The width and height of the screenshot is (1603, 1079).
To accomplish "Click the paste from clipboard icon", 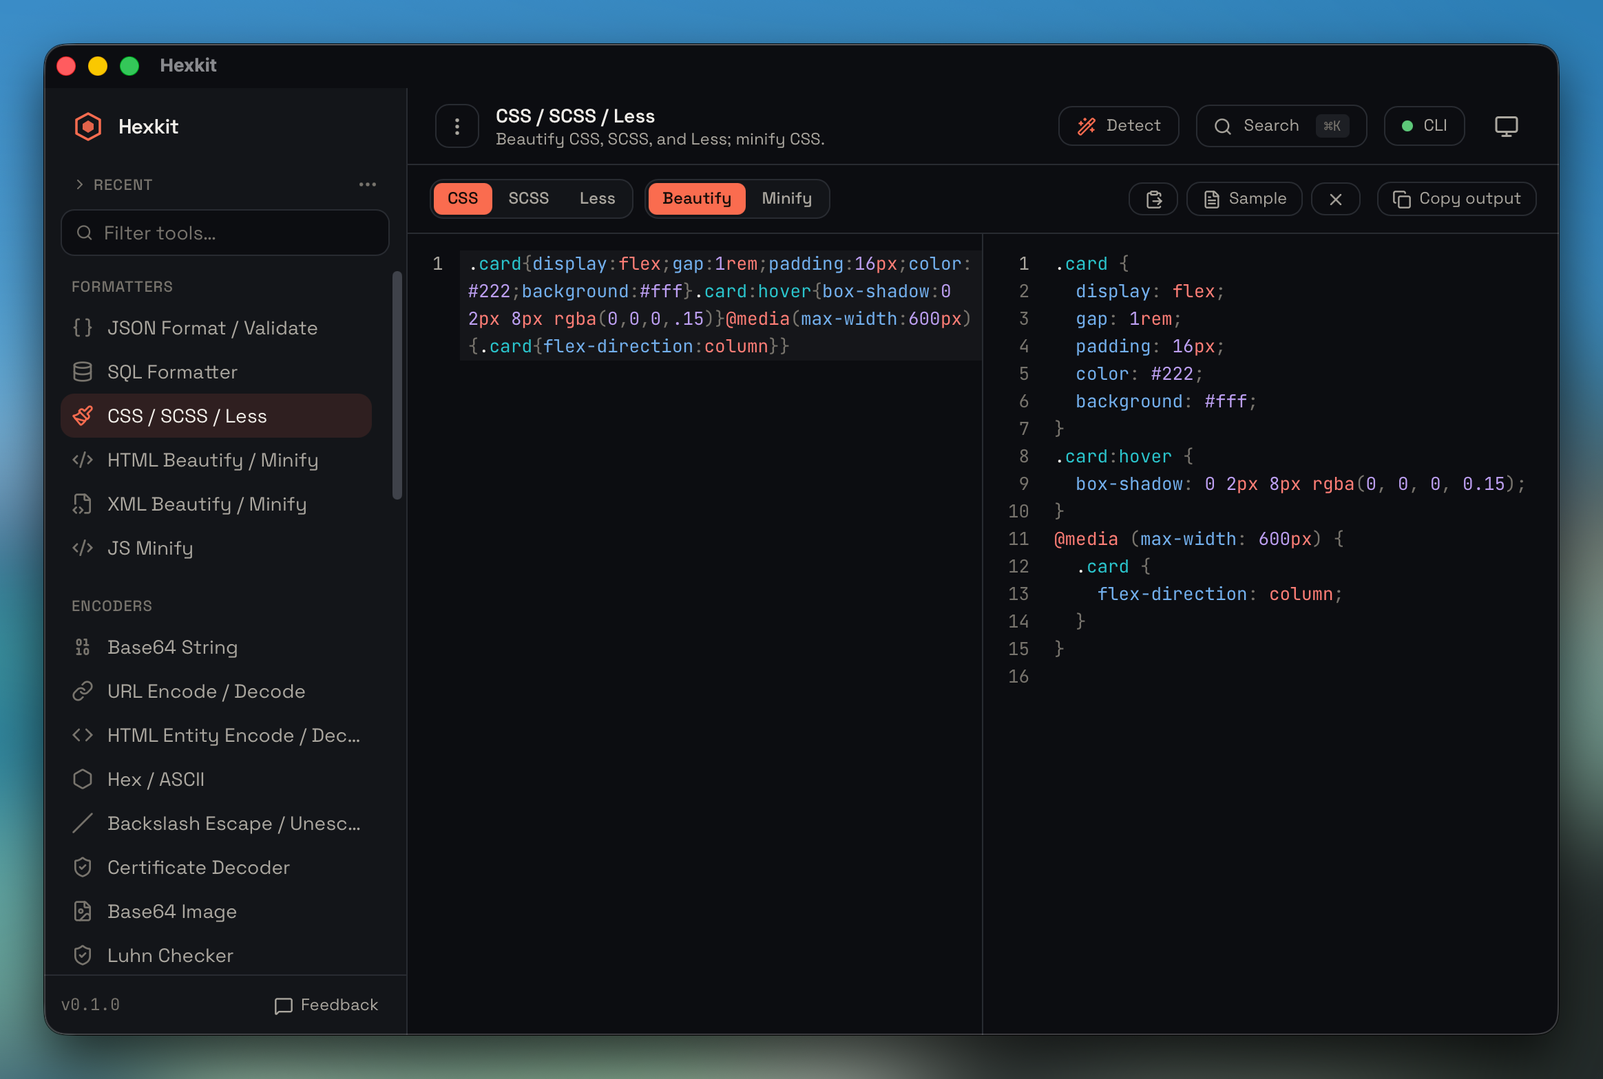I will (x=1153, y=199).
